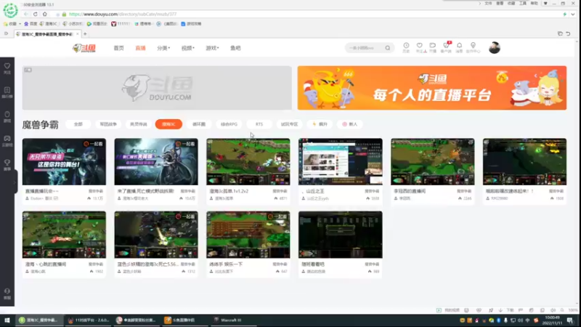Reload the page with refresh icon
The width and height of the screenshot is (581, 327).
click(x=35, y=14)
